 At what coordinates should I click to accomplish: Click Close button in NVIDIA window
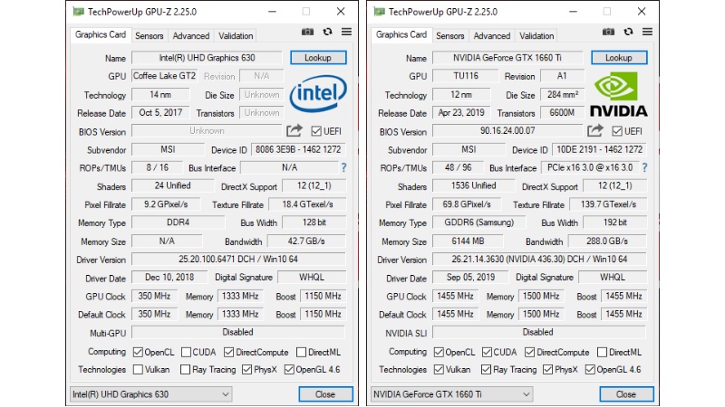pyautogui.click(x=626, y=394)
